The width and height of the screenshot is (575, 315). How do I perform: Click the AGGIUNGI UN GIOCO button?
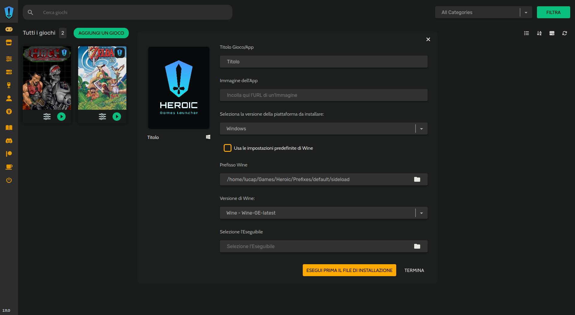pos(101,33)
